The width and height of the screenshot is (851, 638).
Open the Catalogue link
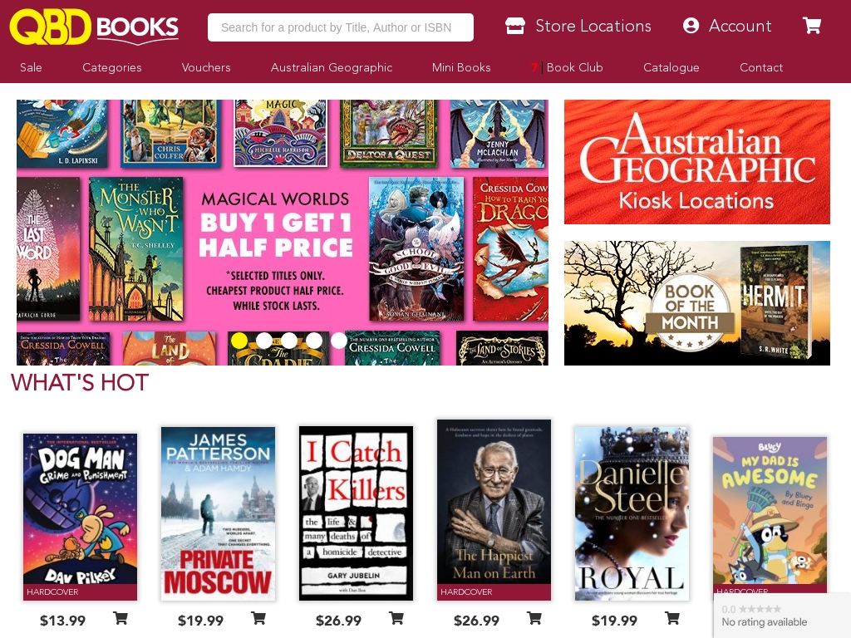671,67
